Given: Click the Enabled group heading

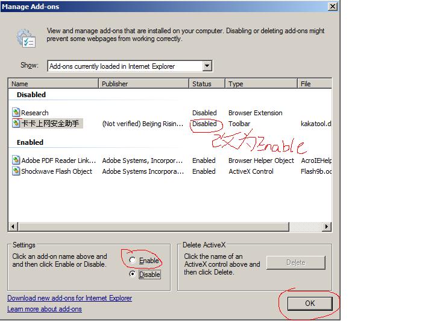Looking at the screenshot, I should pyautogui.click(x=30, y=142).
